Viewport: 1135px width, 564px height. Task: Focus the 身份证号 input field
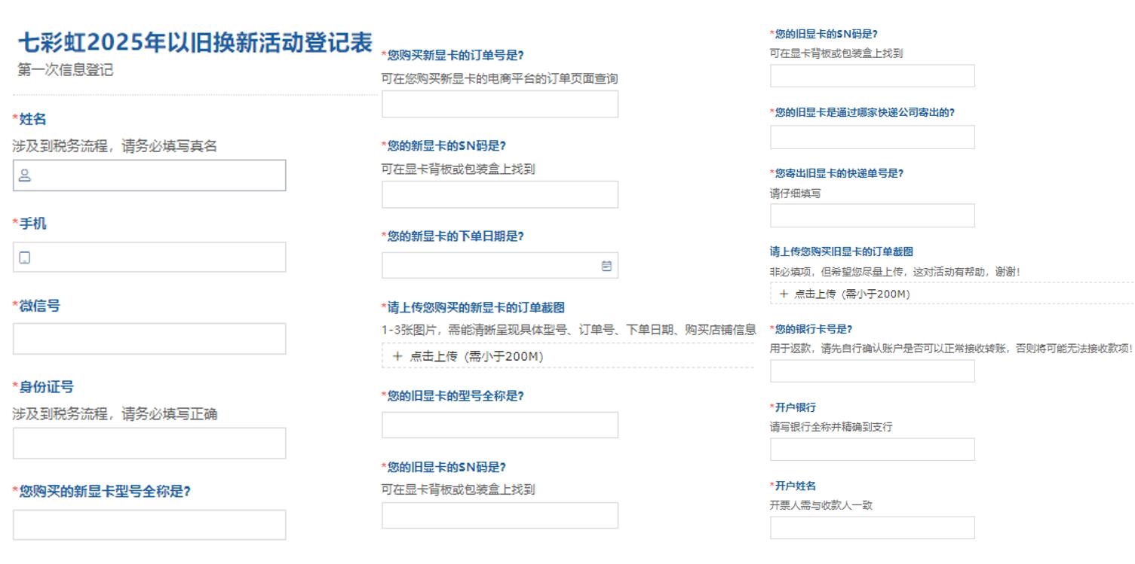(x=149, y=444)
